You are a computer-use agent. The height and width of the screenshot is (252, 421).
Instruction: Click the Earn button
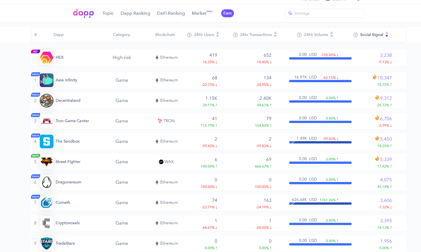[x=227, y=13]
